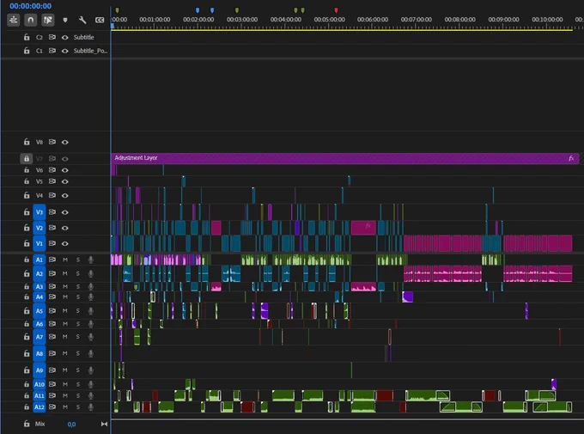584x434 pixels.
Task: Toggle the Captions CC icon
Action: (x=100, y=20)
